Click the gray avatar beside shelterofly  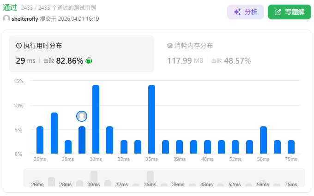(6, 19)
